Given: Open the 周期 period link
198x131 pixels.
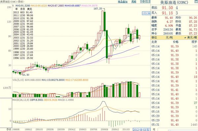Looking at the screenshot, I should (x=134, y=2).
